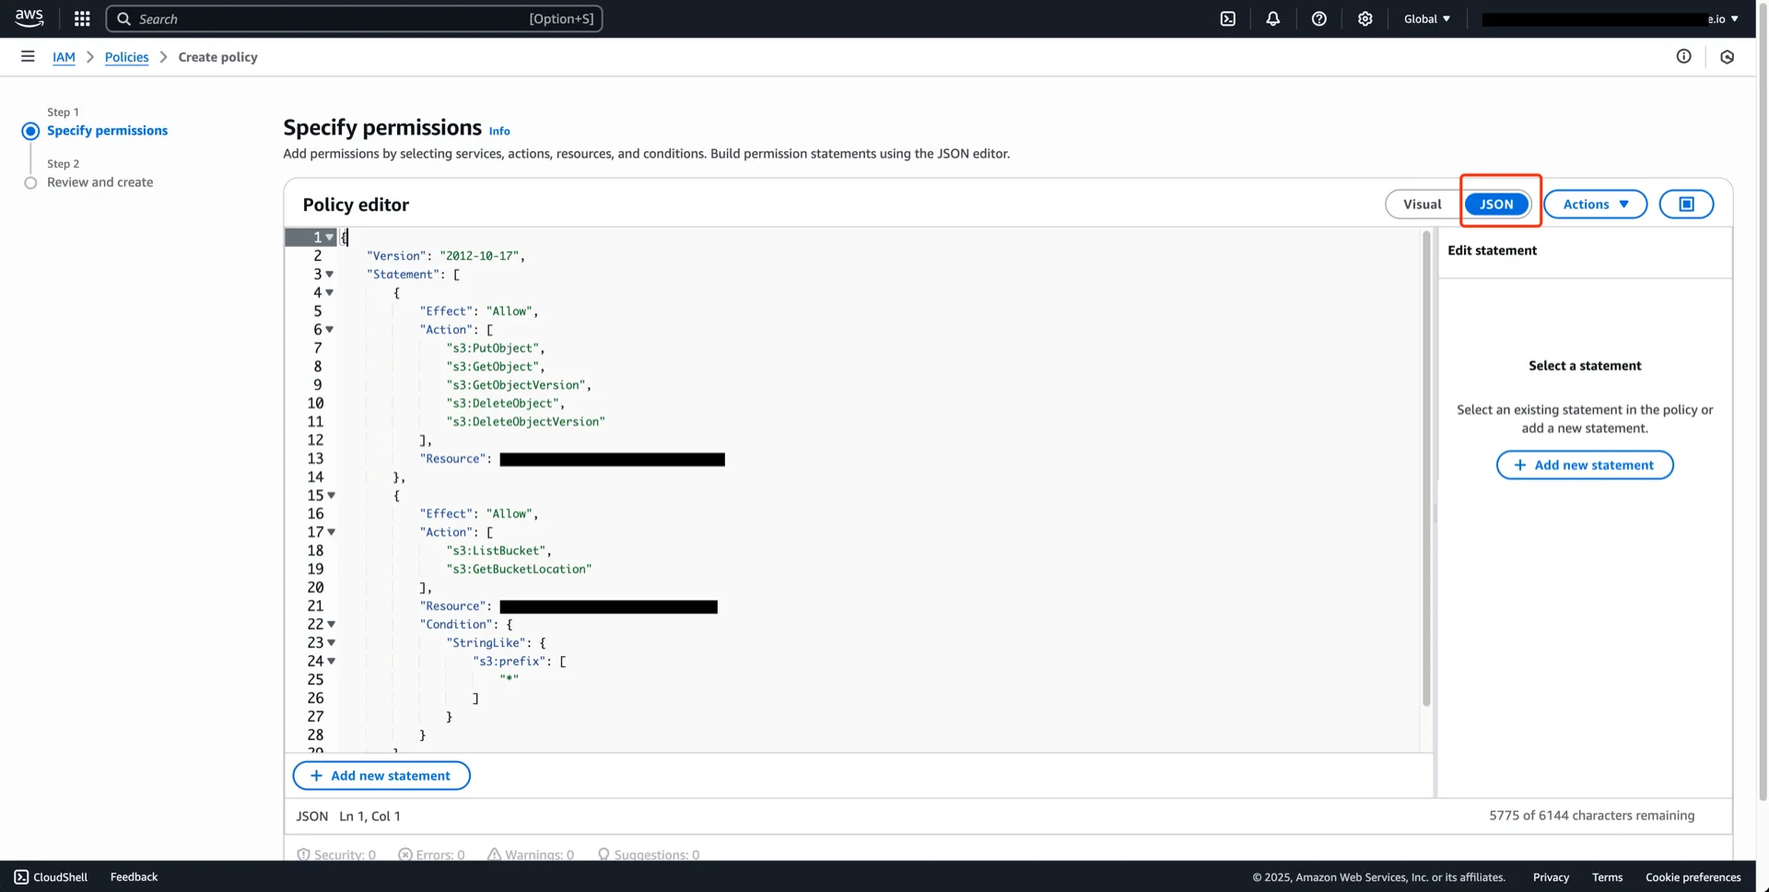
Task: Open the notifications bell
Action: (x=1273, y=18)
